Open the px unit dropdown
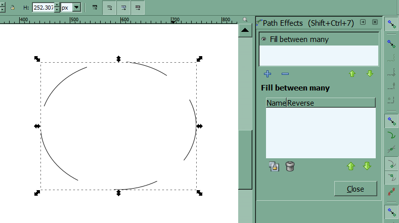399x223 pixels. pyautogui.click(x=76, y=8)
